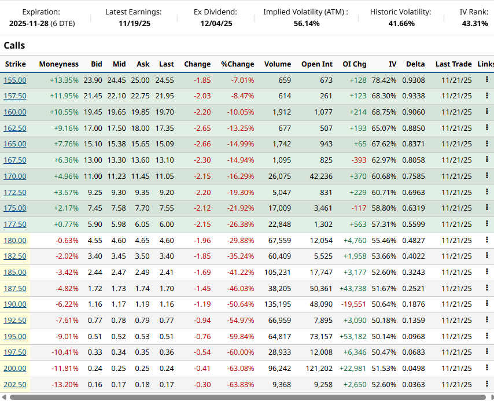Open the links menu for the 182.50 strike row
The height and width of the screenshot is (401, 494).
(486, 255)
